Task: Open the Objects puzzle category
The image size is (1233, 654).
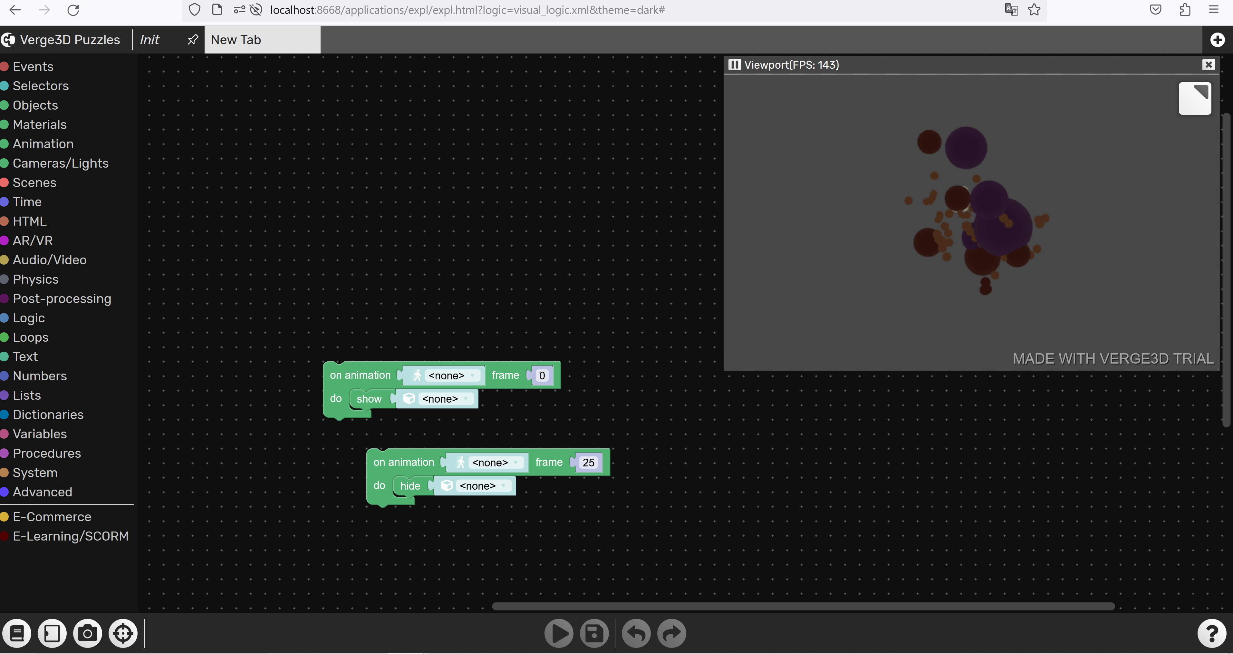Action: click(35, 105)
